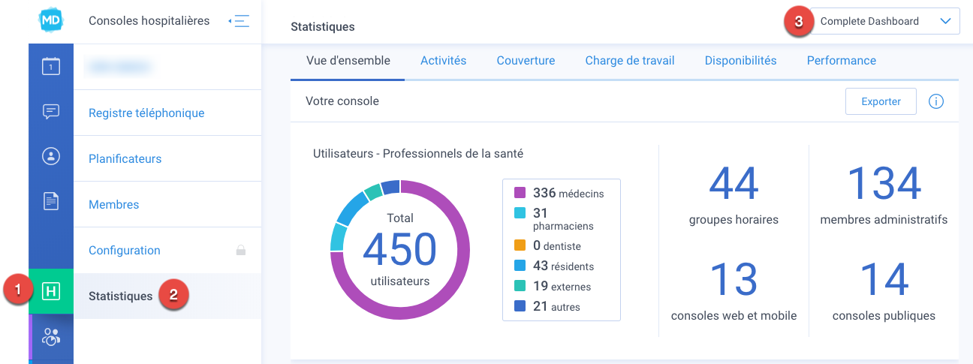
Task: Select the hospital H console icon
Action: click(51, 291)
